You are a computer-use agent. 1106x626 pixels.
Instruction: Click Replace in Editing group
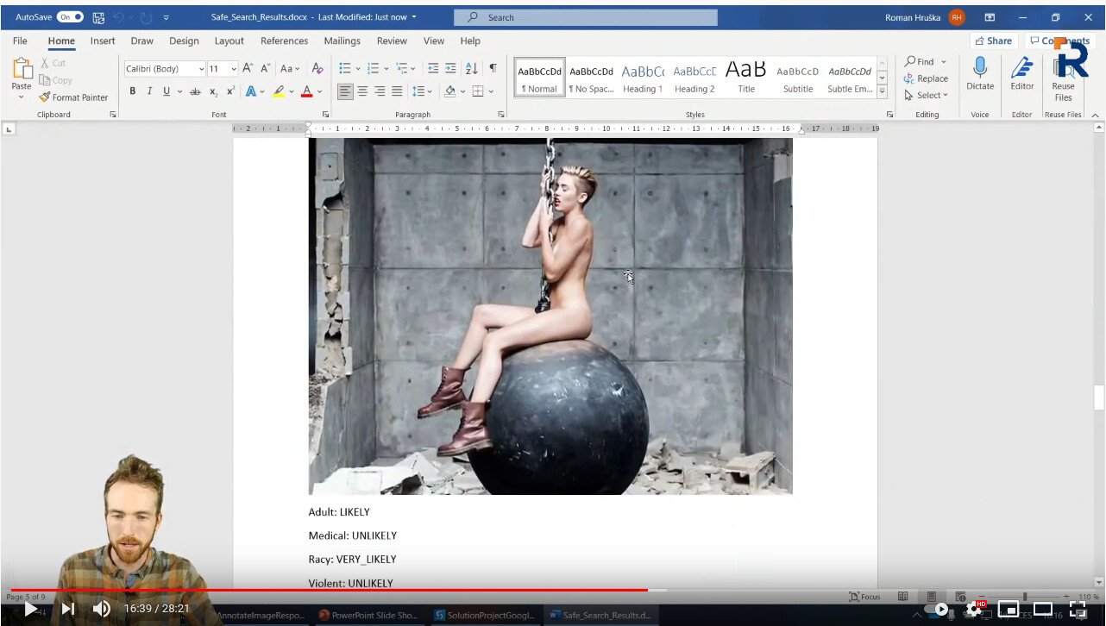[x=926, y=78]
